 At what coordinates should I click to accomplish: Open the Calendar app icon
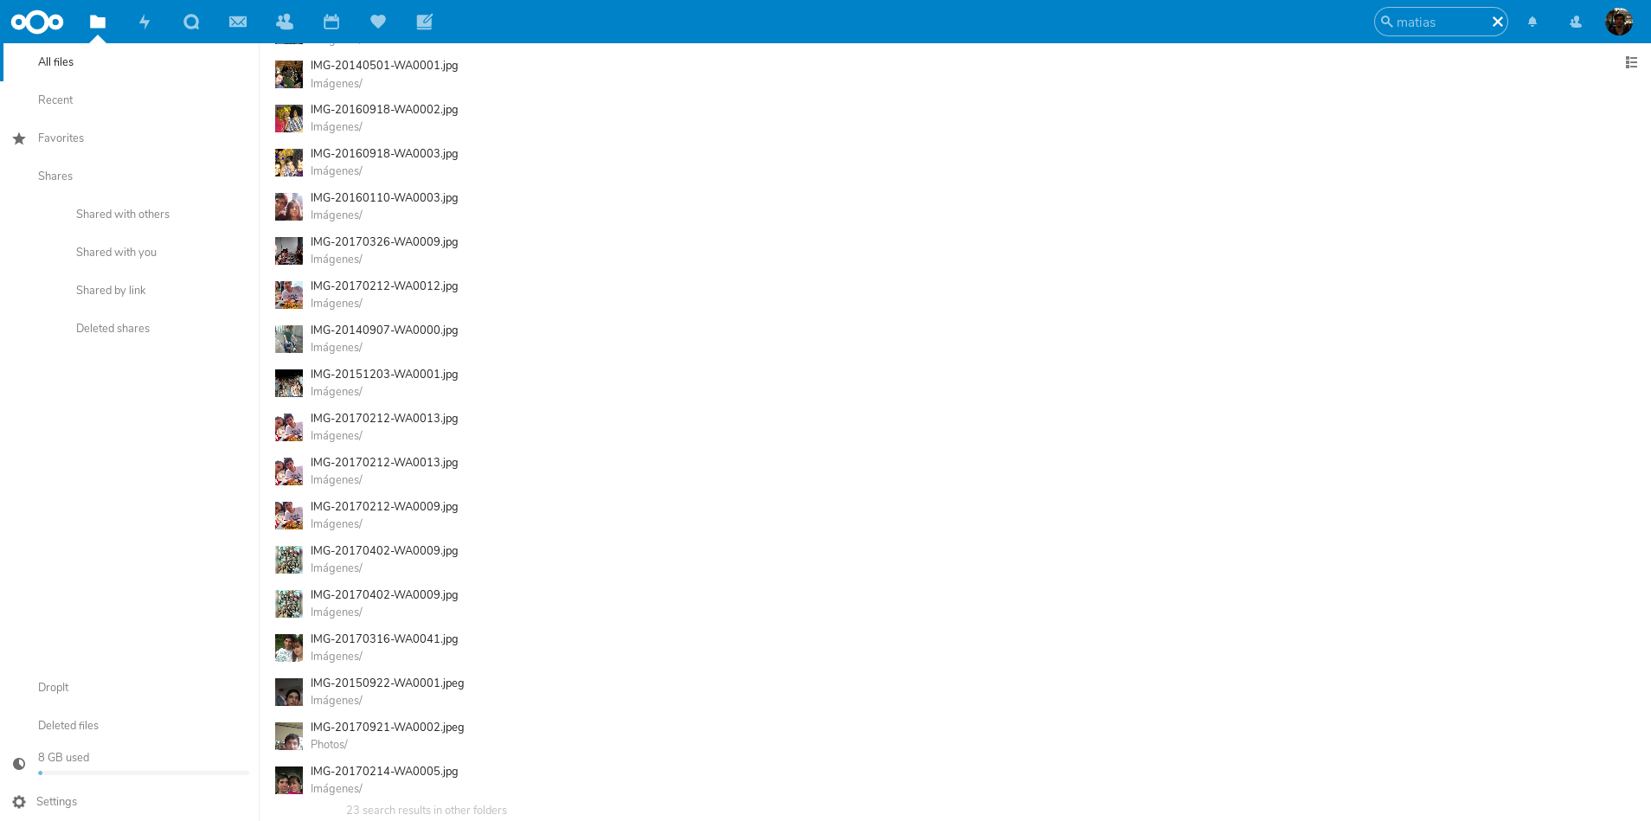(x=331, y=22)
